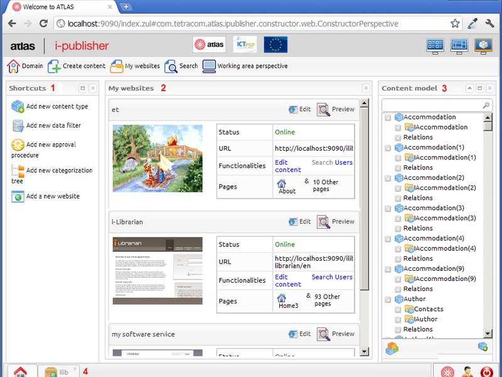
Task: Open Edit content link for 'et' website
Action: click(288, 166)
